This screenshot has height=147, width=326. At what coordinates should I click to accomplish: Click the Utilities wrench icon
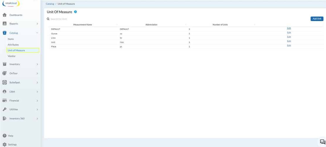tap(5, 109)
